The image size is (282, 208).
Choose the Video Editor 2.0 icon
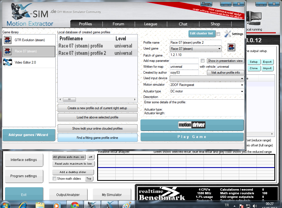pos(8,62)
